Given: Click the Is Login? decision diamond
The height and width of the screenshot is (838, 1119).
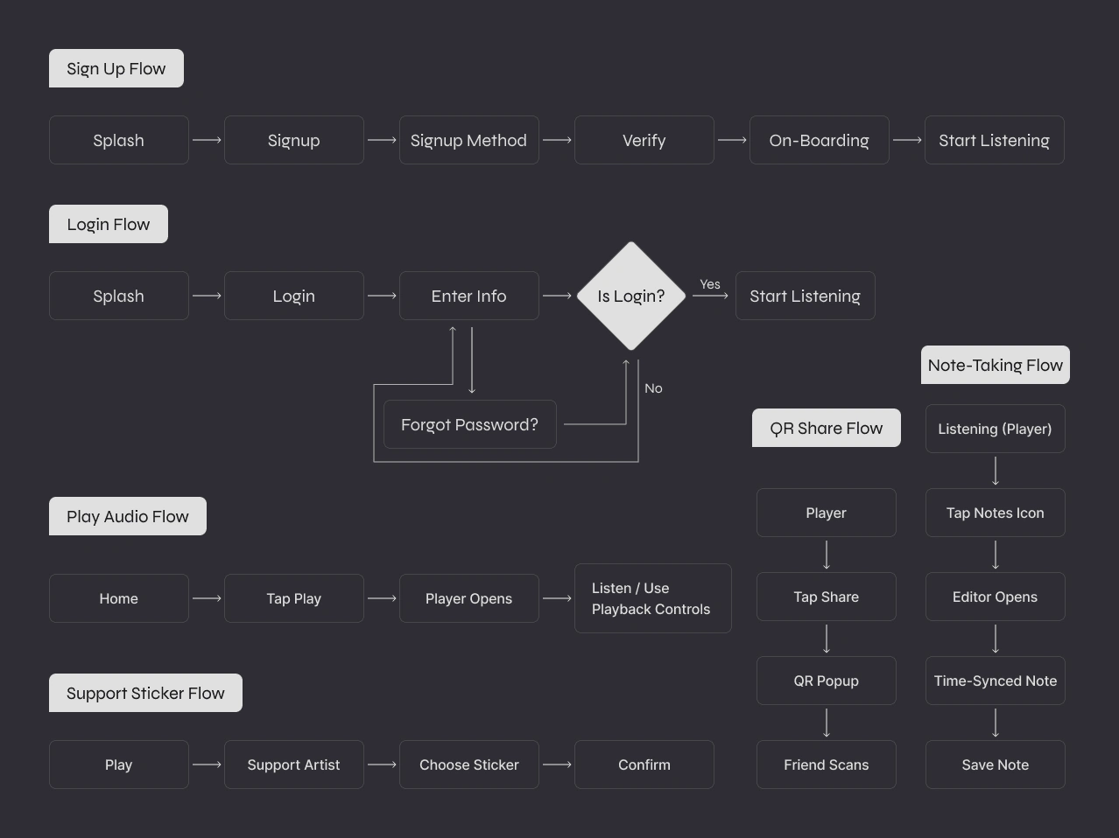Looking at the screenshot, I should (x=630, y=296).
